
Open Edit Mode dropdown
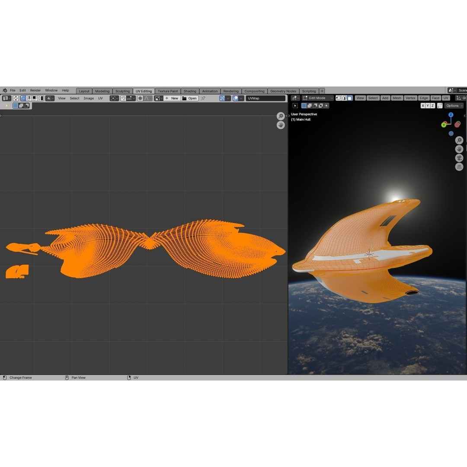(x=318, y=98)
